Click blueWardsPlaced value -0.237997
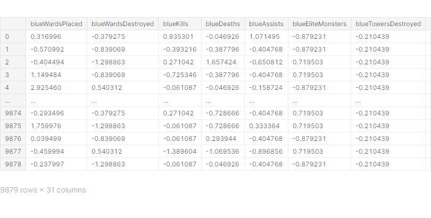The image size is (431, 218). pyautogui.click(x=47, y=164)
